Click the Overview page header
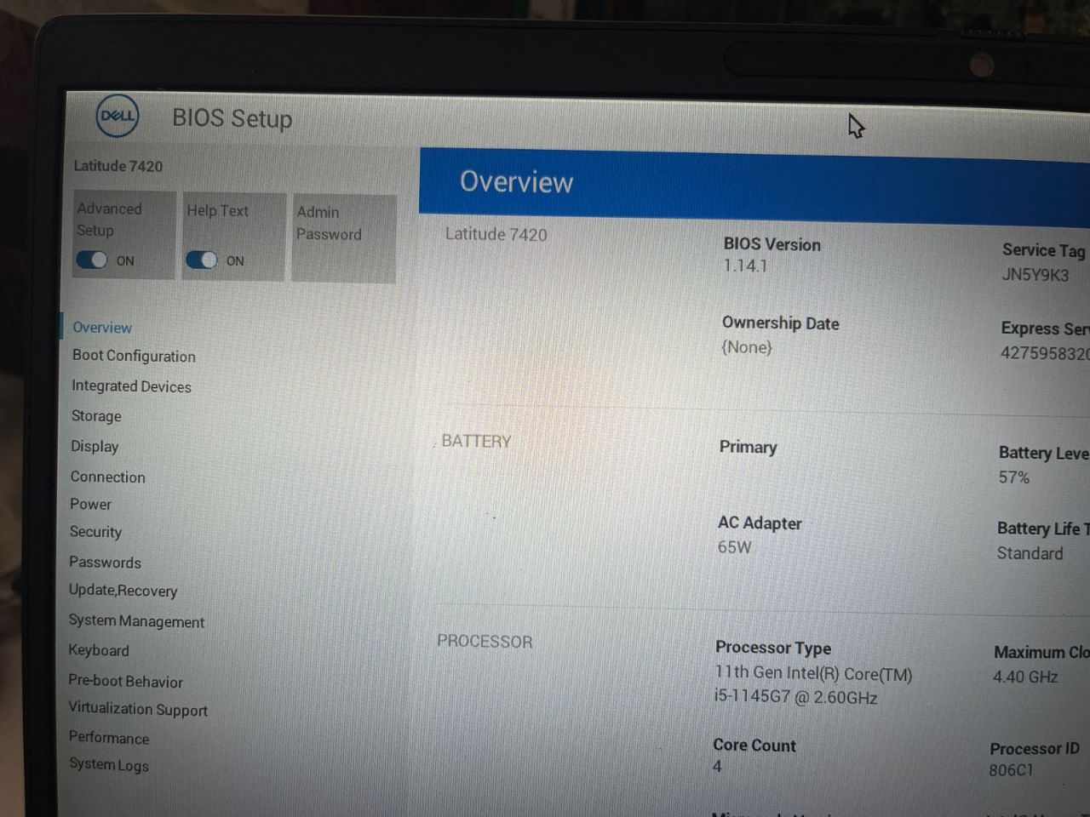The width and height of the screenshot is (1090, 817). point(516,182)
